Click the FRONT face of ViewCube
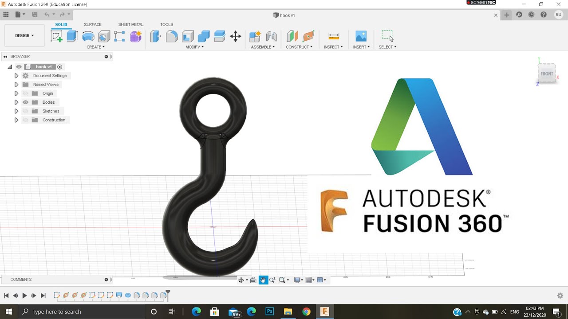The height and width of the screenshot is (319, 568). coord(547,74)
